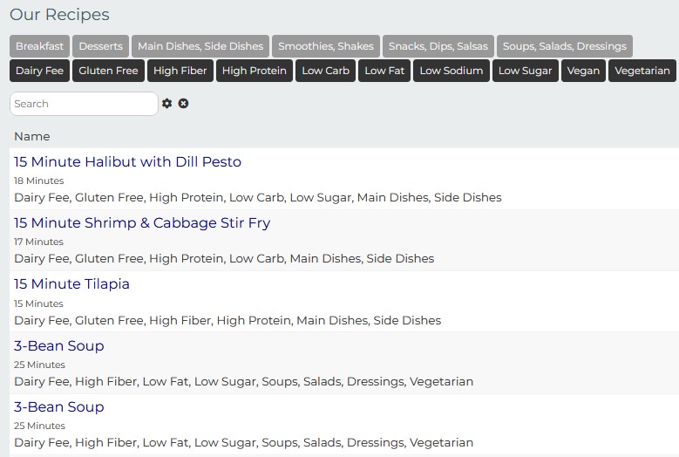Open 15 Minute Shrimp & Cabbage Stir Fry
The image size is (679, 457).
(142, 222)
